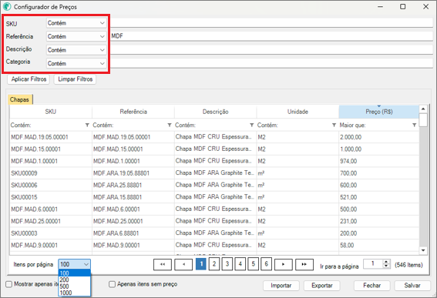Click the Exportar button
Viewport: 437px width, 298px height.
pyautogui.click(x=322, y=286)
